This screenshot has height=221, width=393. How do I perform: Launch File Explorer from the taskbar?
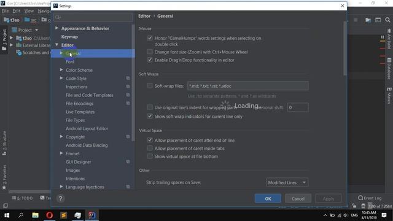coord(36,215)
